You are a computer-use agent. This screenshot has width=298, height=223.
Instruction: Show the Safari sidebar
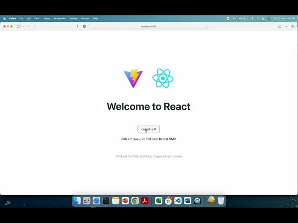coord(19,26)
